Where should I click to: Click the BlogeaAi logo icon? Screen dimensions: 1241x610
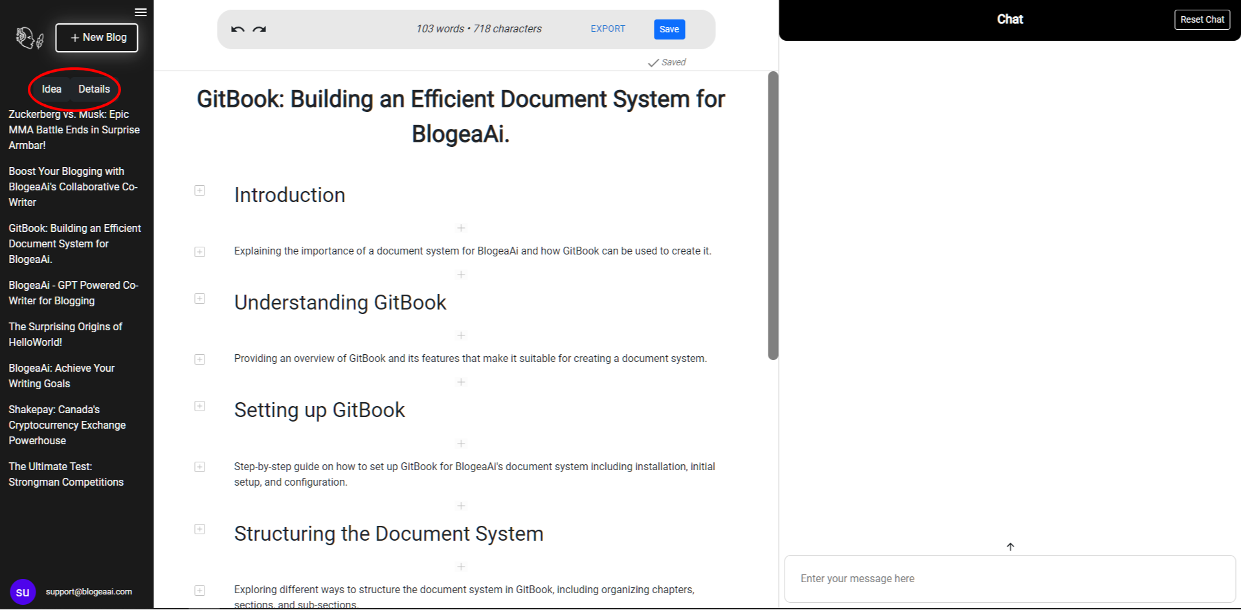(29, 38)
